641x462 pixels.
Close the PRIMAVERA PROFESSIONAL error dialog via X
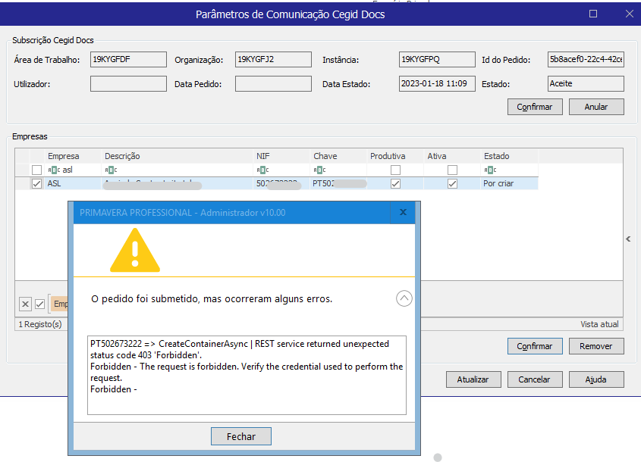403,213
